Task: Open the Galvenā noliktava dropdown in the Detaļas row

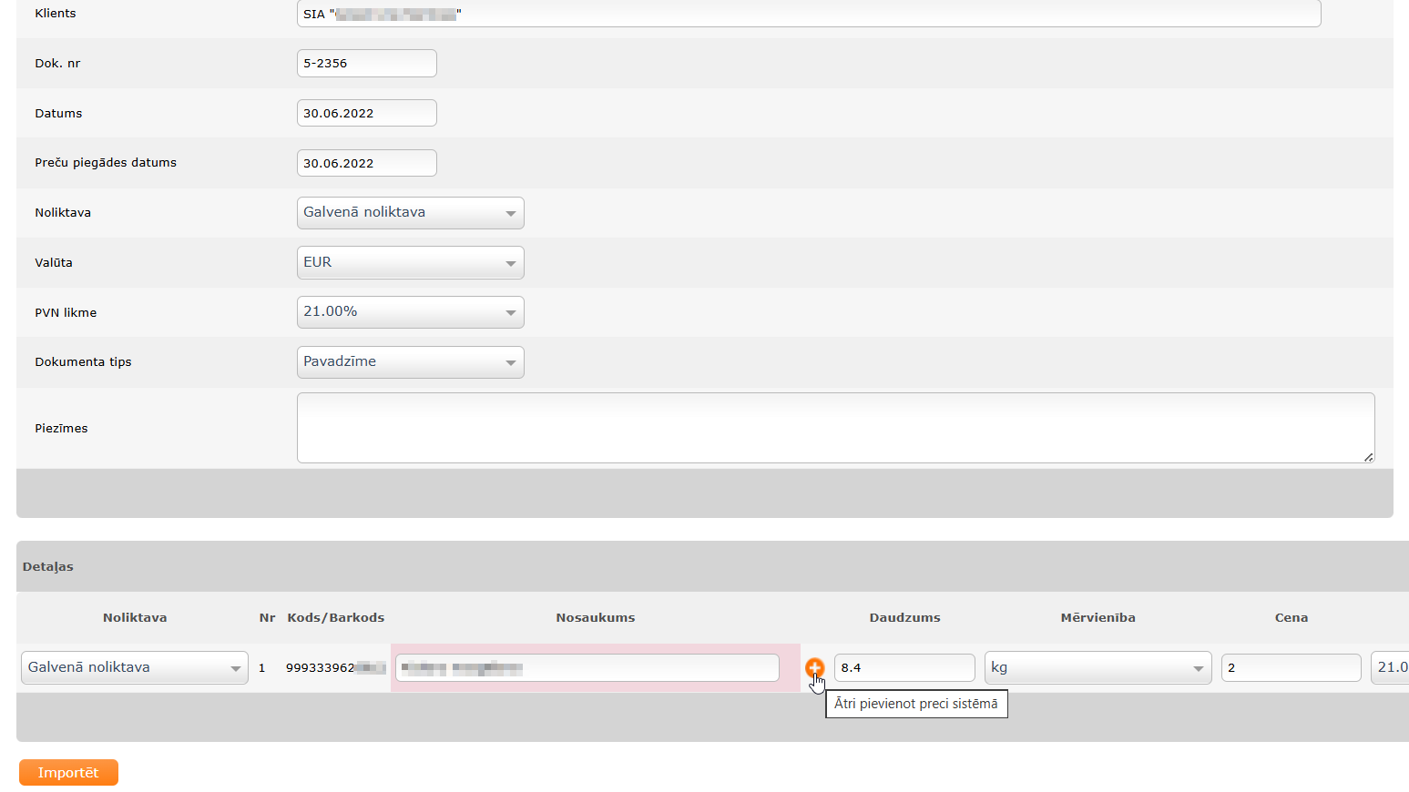Action: [135, 667]
